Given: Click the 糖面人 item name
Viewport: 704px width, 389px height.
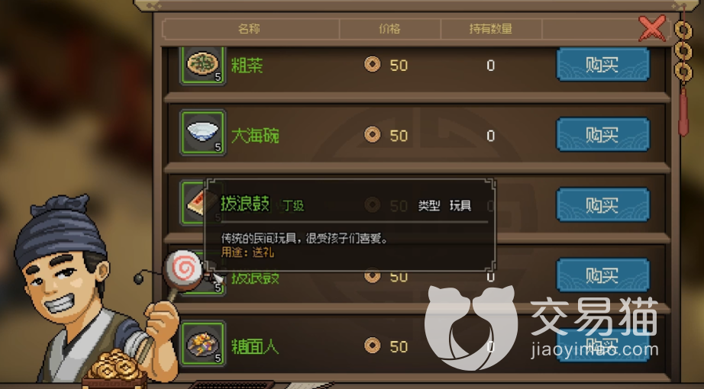Looking at the screenshot, I should (255, 346).
